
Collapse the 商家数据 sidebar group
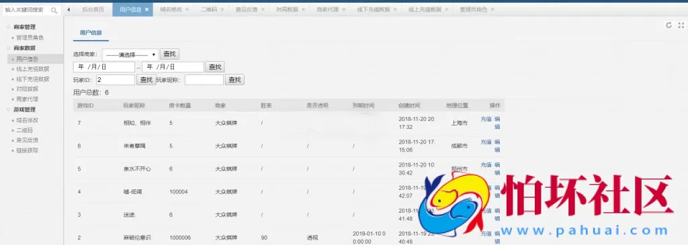[x=25, y=48]
